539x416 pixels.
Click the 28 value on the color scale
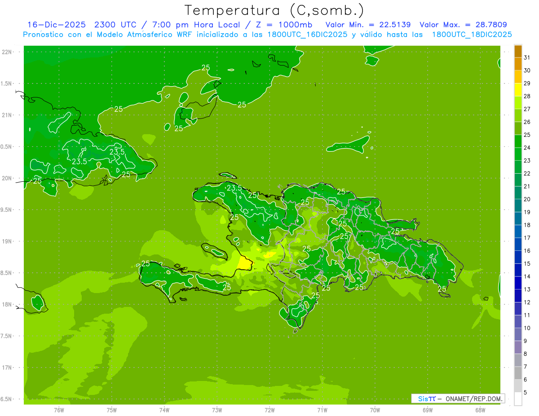pos(527,96)
